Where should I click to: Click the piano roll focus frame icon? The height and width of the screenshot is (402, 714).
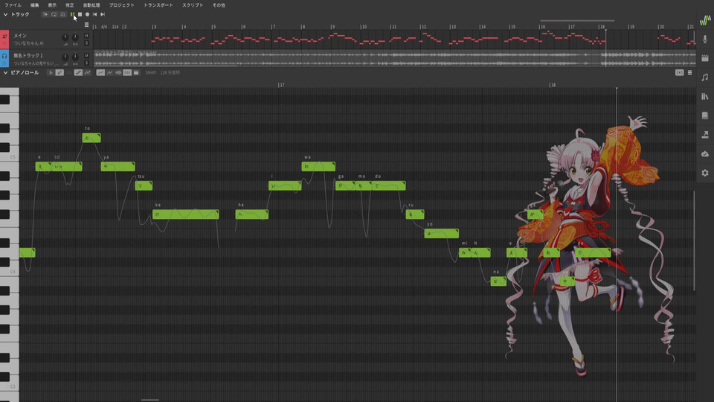point(679,72)
